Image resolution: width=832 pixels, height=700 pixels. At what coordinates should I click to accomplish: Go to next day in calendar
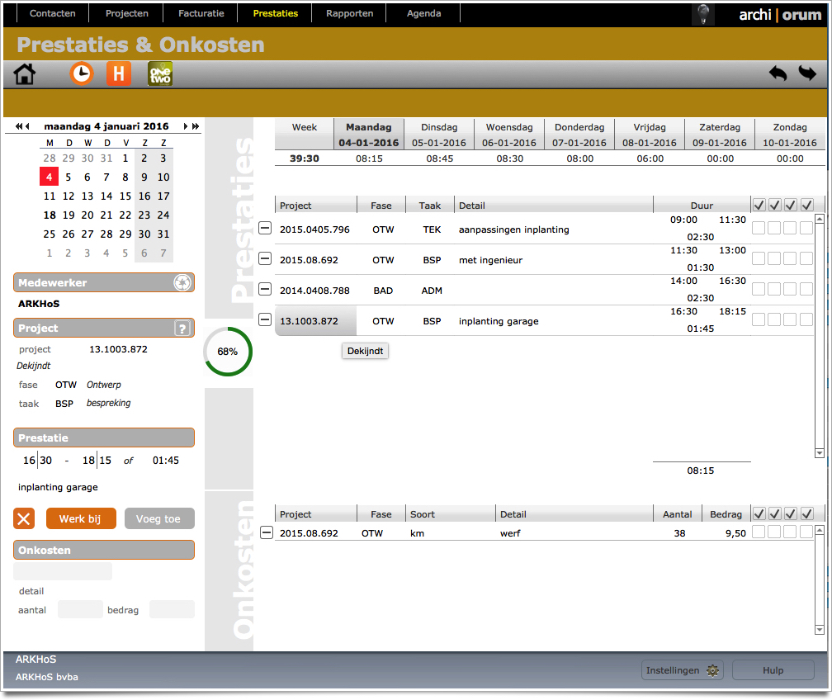click(x=185, y=126)
